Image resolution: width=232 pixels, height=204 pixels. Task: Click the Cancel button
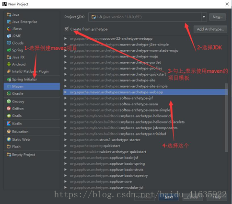click(x=193, y=197)
